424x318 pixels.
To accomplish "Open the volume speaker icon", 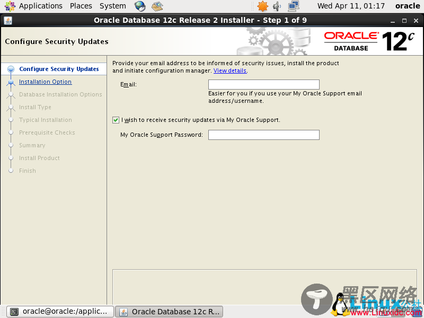I will (x=277, y=6).
